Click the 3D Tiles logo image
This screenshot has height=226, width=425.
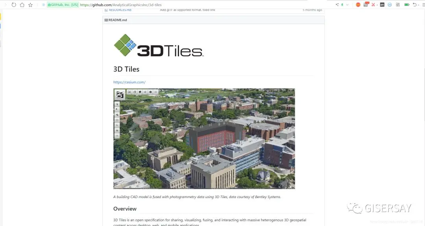pyautogui.click(x=159, y=45)
